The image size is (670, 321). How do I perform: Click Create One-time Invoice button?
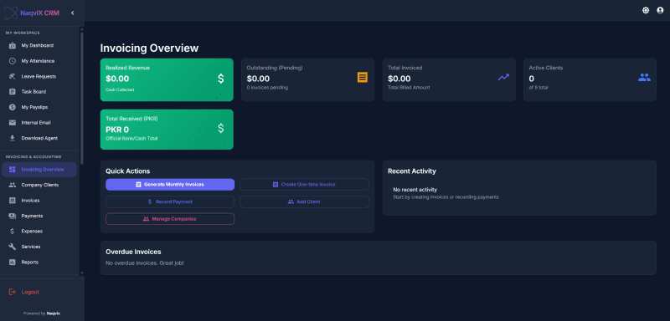click(304, 185)
